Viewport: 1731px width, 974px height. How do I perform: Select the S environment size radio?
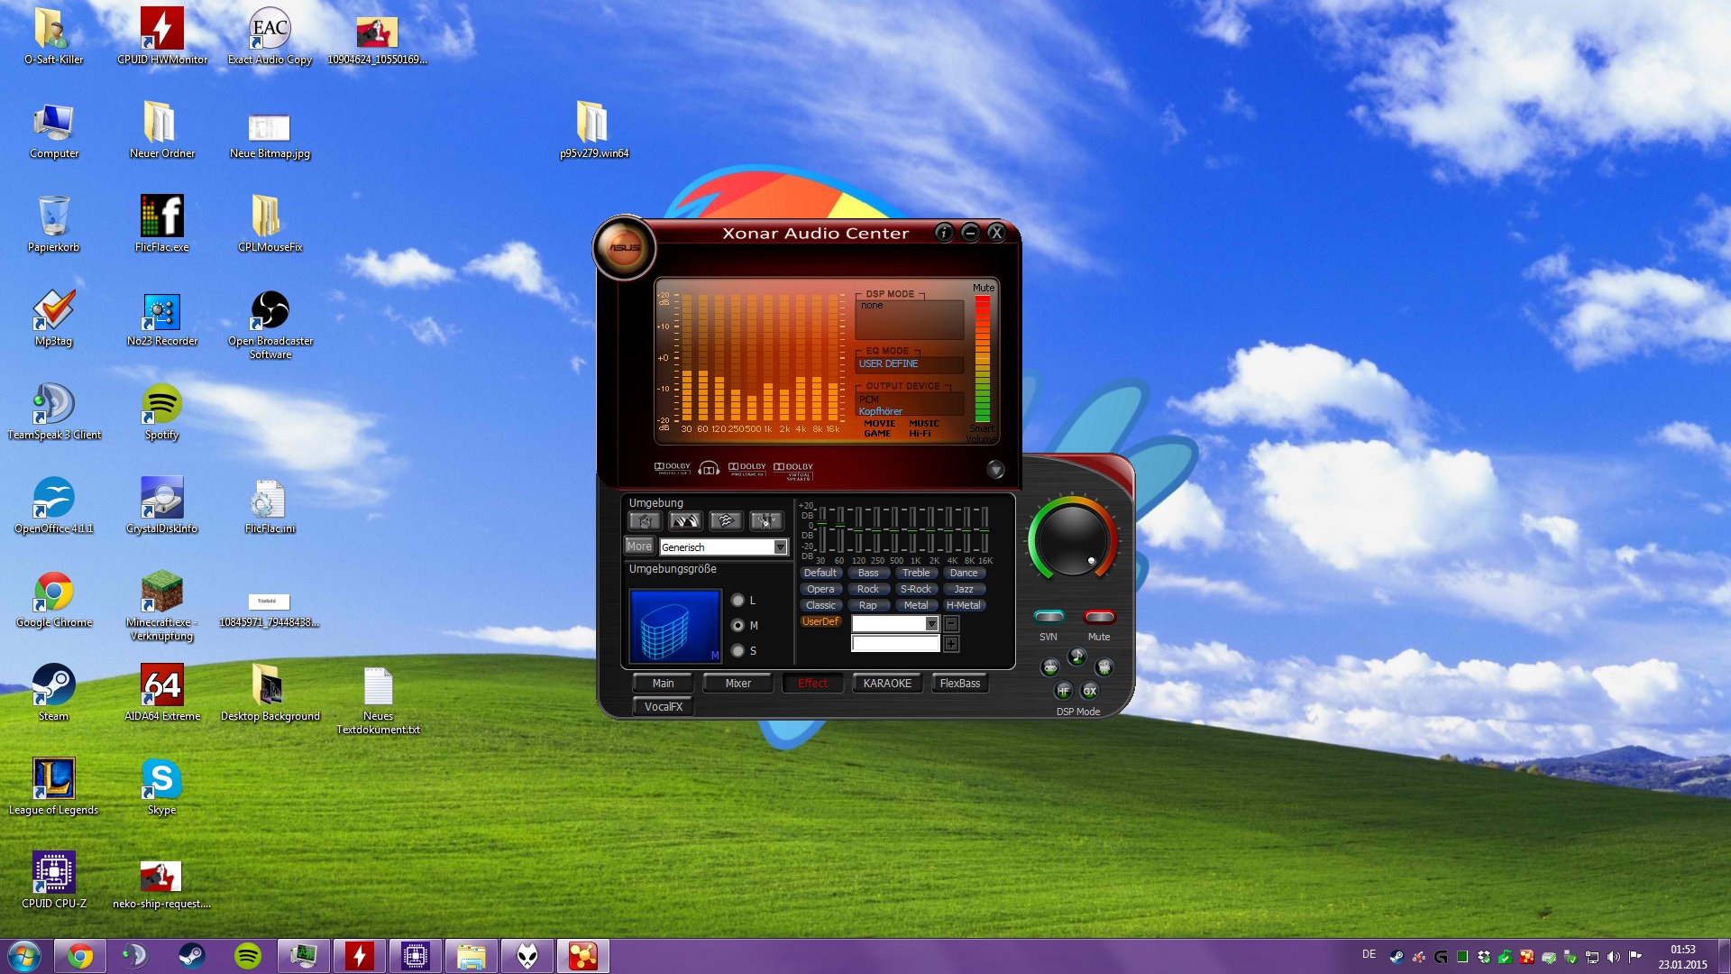[738, 651]
